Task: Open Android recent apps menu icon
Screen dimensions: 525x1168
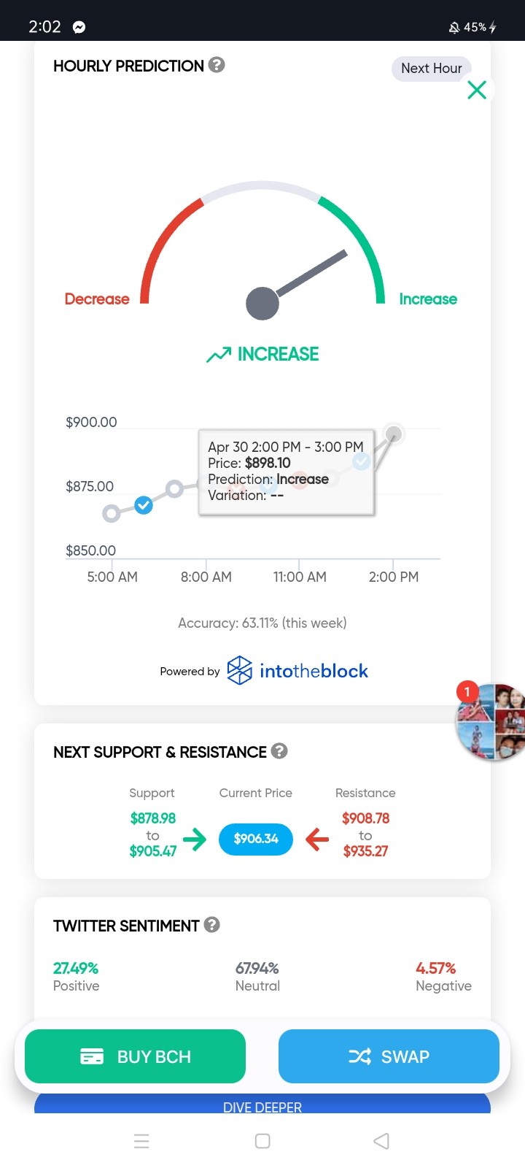Action: tap(141, 1141)
